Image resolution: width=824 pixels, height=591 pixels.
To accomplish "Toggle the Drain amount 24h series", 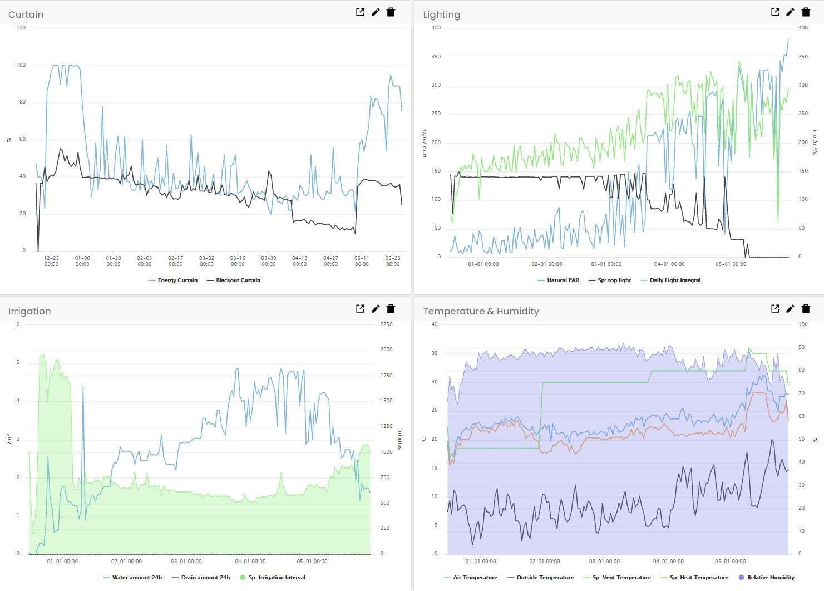I will pyautogui.click(x=201, y=578).
